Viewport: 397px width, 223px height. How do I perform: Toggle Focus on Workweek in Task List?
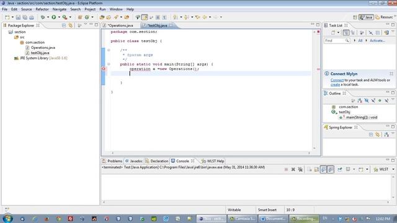click(x=361, y=33)
